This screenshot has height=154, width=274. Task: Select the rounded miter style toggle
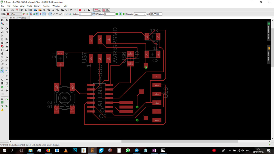point(93,14)
